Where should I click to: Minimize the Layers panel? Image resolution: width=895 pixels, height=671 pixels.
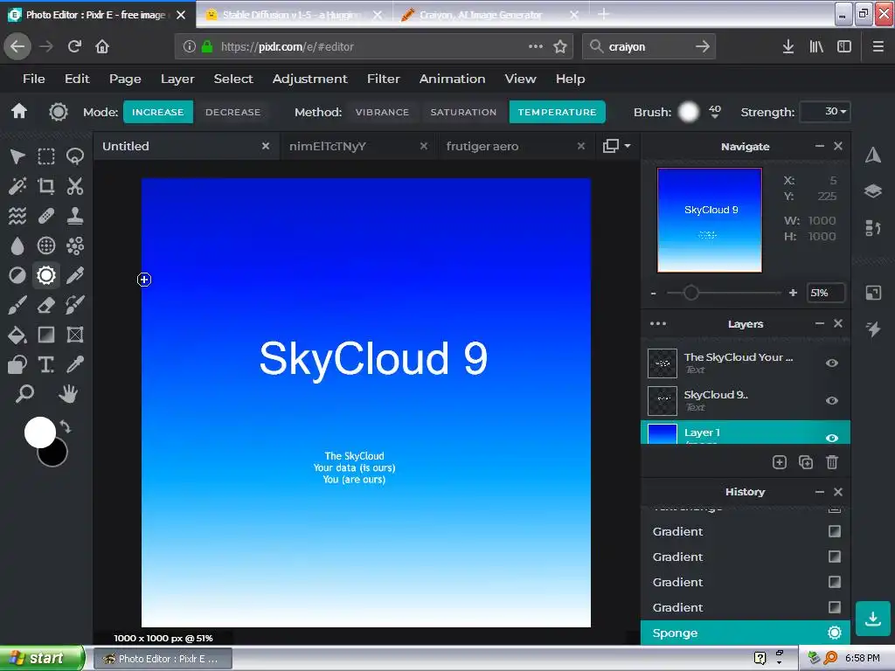pos(820,323)
